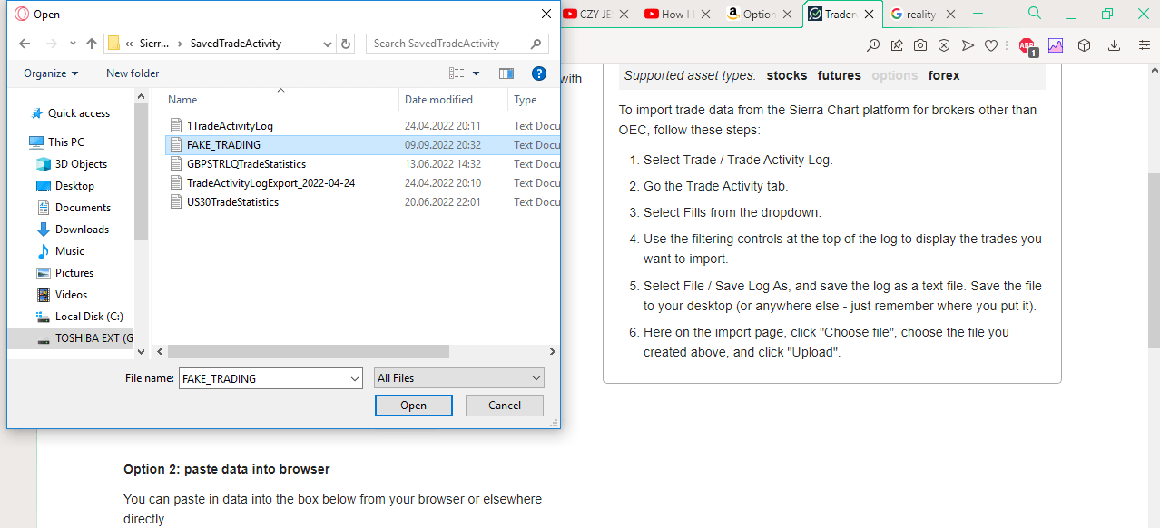Open the view options dropdown arrow

tap(476, 73)
